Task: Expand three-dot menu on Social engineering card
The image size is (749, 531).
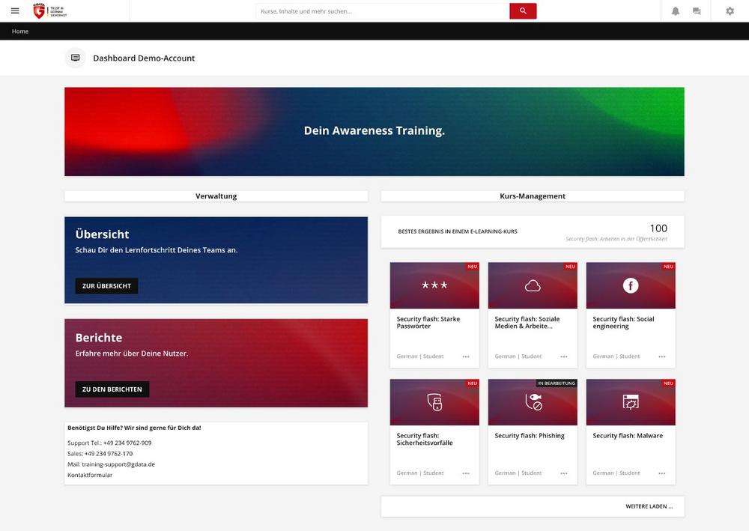Action: click(x=662, y=356)
